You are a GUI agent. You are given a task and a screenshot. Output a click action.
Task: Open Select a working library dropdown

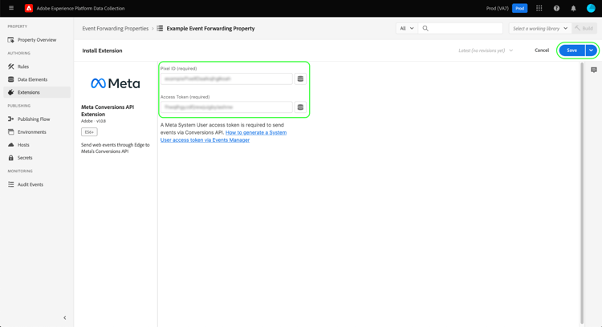(x=540, y=28)
